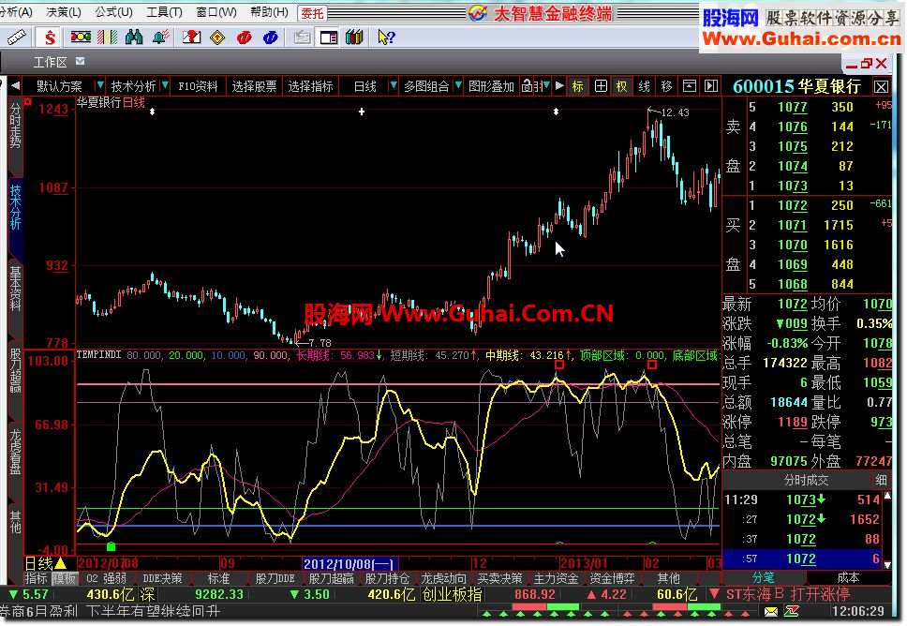Activate the context help pointer icon
This screenshot has width=907, height=626.
coord(386,37)
